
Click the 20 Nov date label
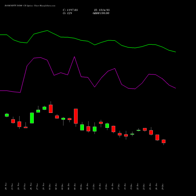tap(6, 186)
